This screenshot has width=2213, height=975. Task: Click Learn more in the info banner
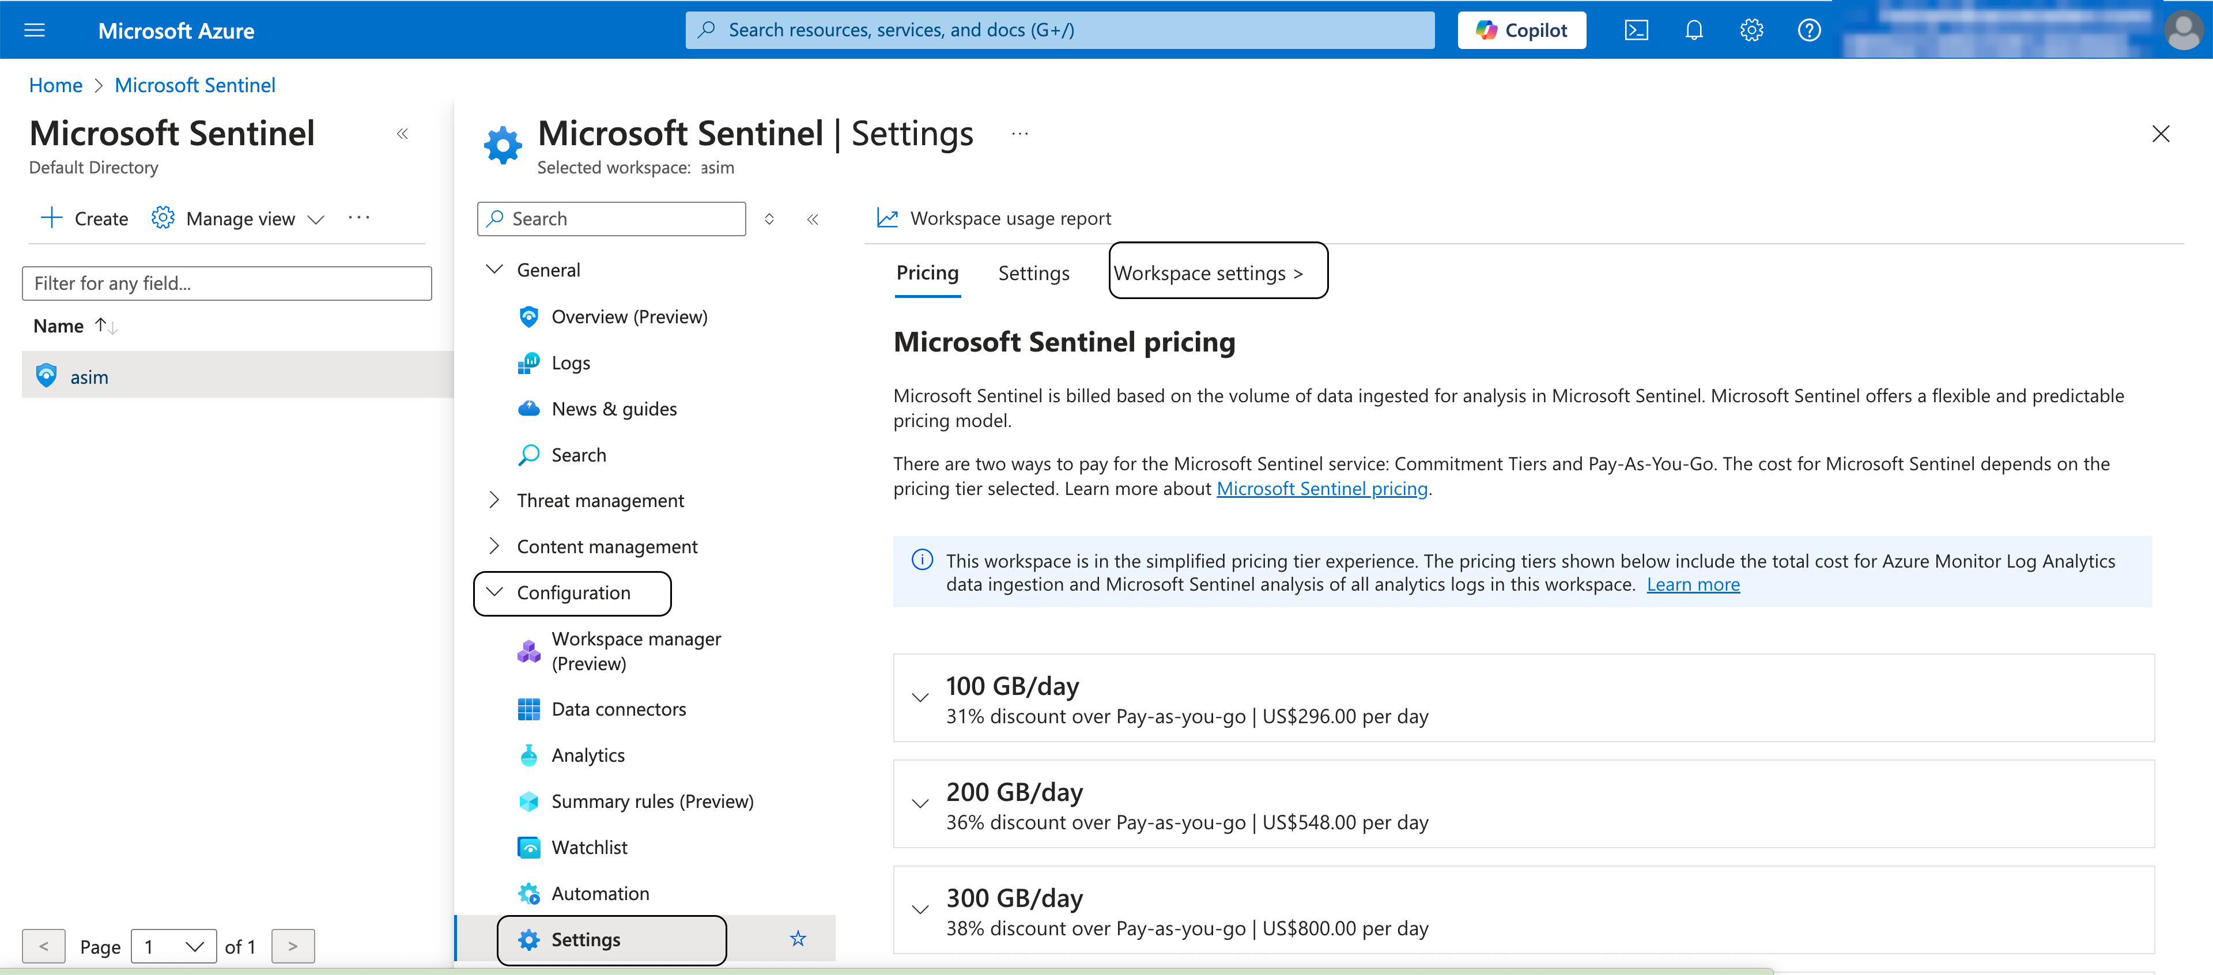(1693, 584)
